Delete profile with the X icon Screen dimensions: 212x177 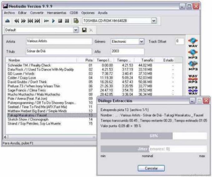pyautogui.click(x=91, y=30)
